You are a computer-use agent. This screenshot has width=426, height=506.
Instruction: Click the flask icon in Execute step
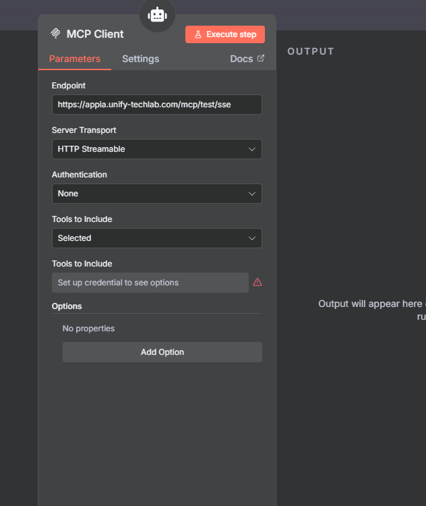coord(198,34)
